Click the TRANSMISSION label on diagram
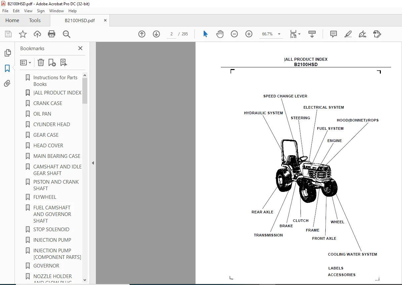The height and width of the screenshot is (285, 402). click(x=268, y=235)
